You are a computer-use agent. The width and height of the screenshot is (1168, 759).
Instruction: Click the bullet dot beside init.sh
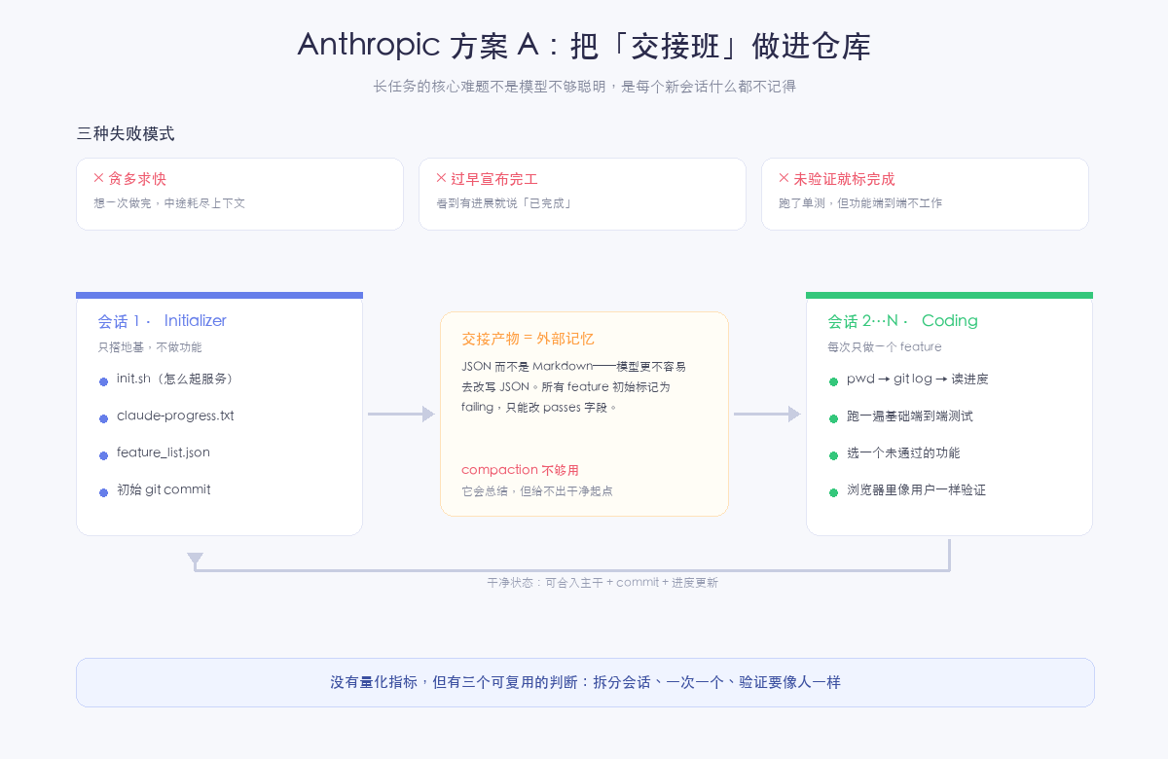click(103, 381)
